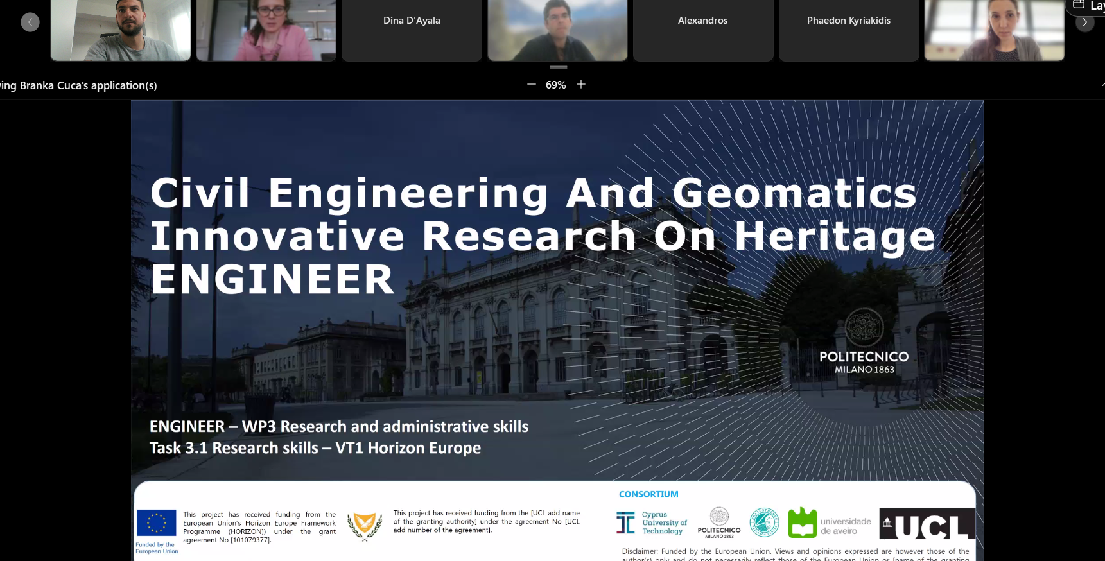
Task: Click Branka Cuca's application(s) sharing label
Action: tap(78, 85)
